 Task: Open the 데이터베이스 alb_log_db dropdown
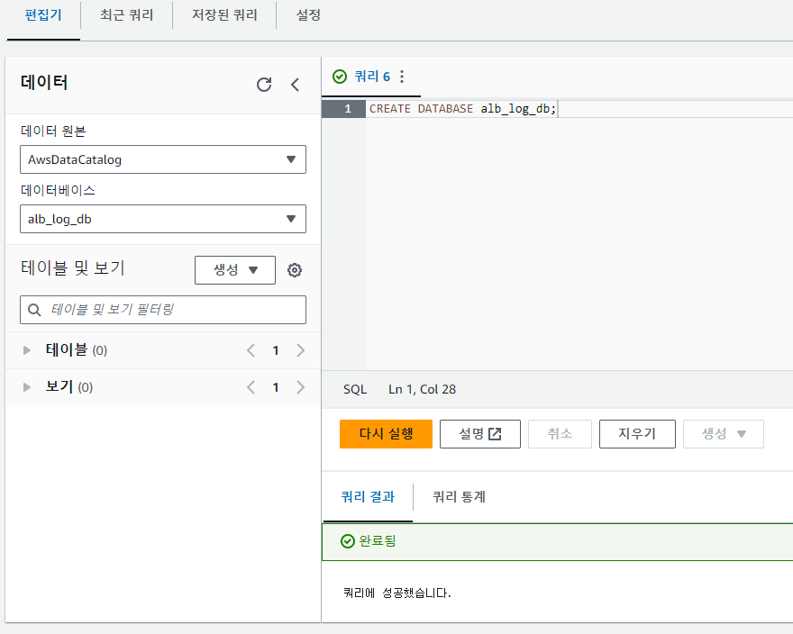pyautogui.click(x=163, y=219)
